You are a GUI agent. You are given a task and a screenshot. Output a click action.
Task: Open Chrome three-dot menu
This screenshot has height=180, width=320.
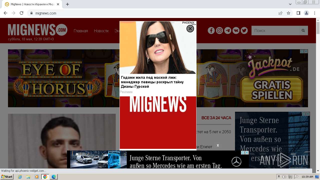click(x=315, y=13)
